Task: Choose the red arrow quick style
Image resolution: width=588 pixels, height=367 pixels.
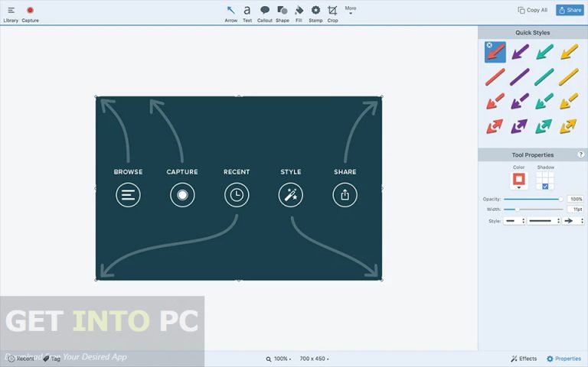Action: coord(495,52)
